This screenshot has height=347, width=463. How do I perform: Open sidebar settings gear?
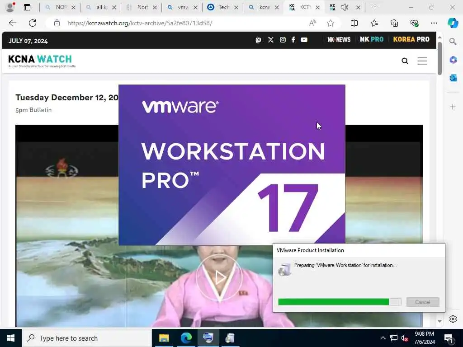click(x=453, y=319)
